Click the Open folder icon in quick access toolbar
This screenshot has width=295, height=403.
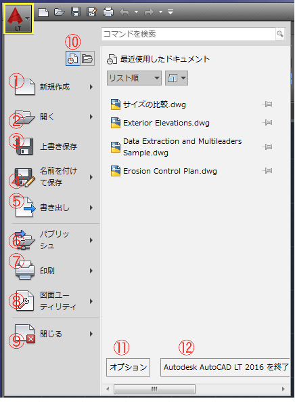[x=60, y=12]
